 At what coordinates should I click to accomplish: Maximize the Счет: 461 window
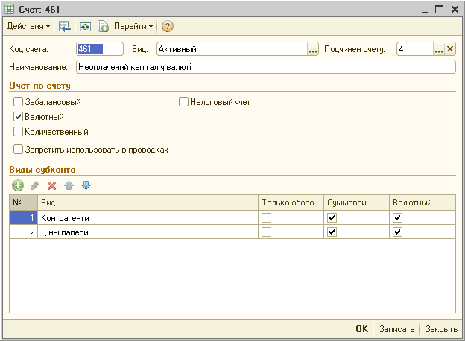click(x=439, y=10)
